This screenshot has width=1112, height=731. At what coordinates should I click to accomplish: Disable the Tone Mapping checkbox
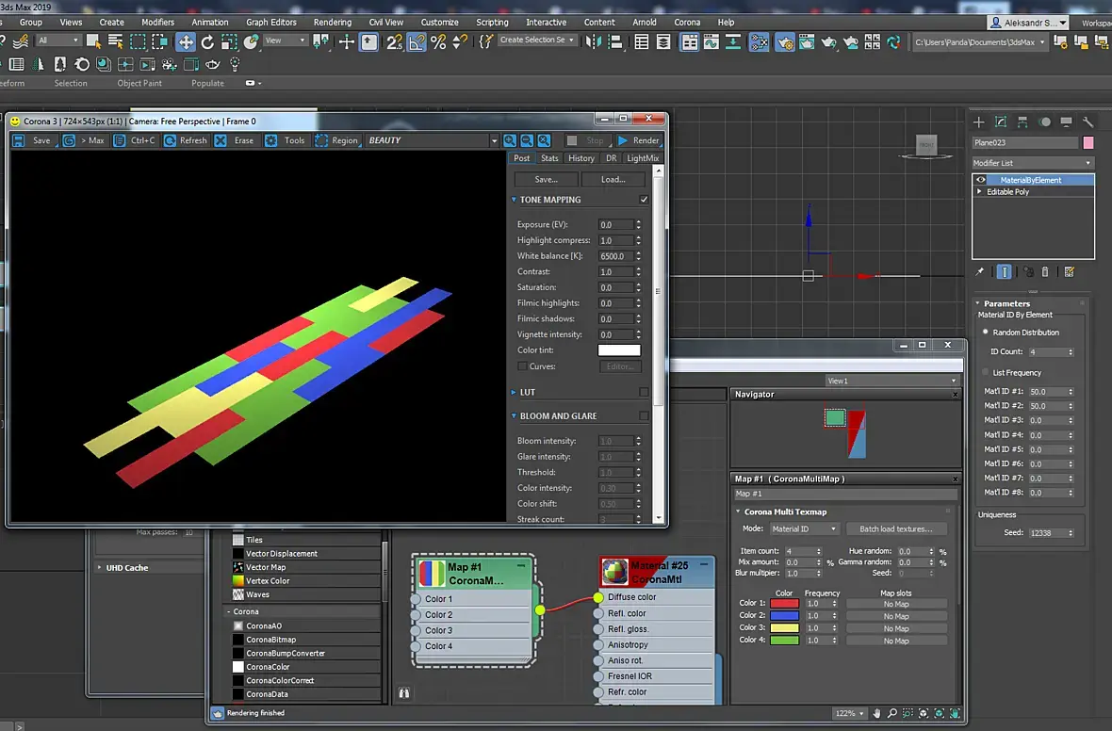644,200
